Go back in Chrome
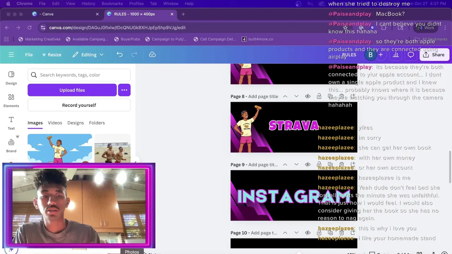The height and width of the screenshot is (254, 452). [7, 28]
